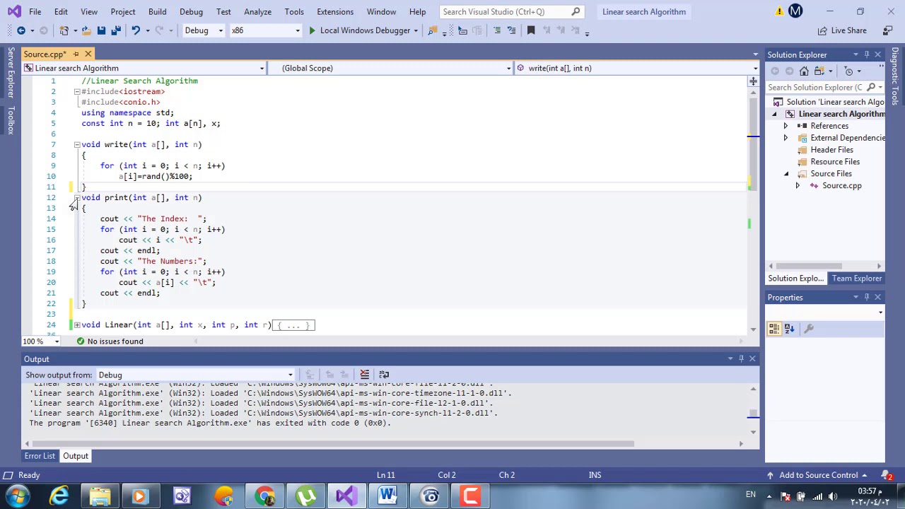Open the Global Scope dropdown
Screen dimensions: 905x509
391,68
